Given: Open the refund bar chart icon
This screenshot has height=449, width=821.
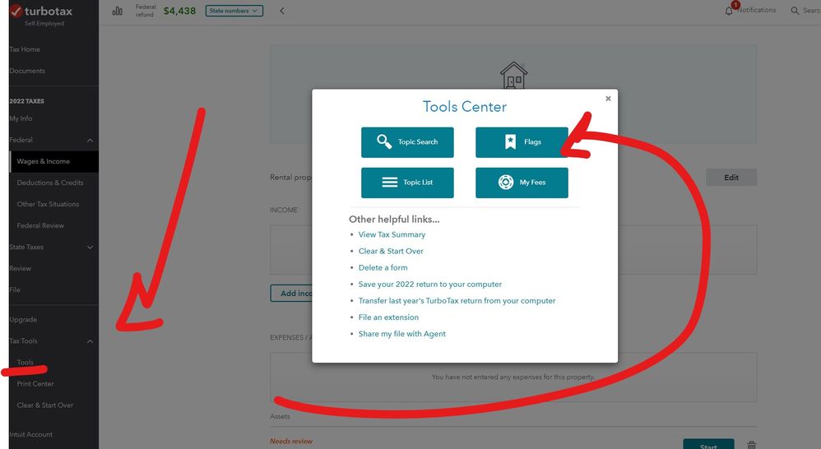Looking at the screenshot, I should 118,11.
